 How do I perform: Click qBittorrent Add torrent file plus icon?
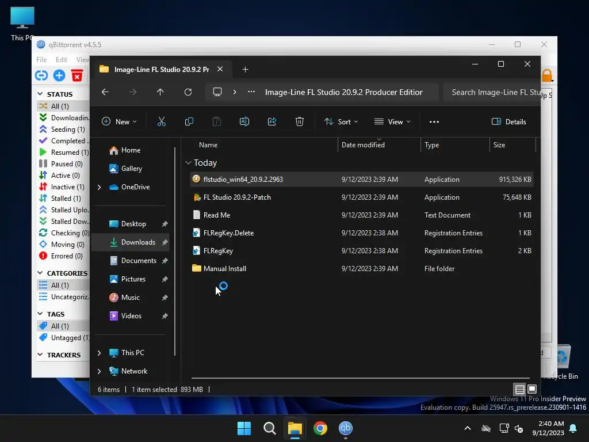pyautogui.click(x=59, y=75)
